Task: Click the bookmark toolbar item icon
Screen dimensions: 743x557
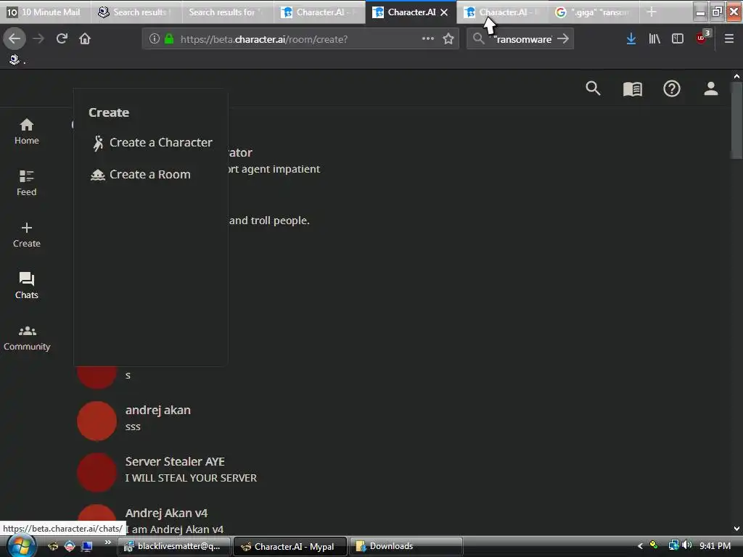Action: click(x=15, y=59)
